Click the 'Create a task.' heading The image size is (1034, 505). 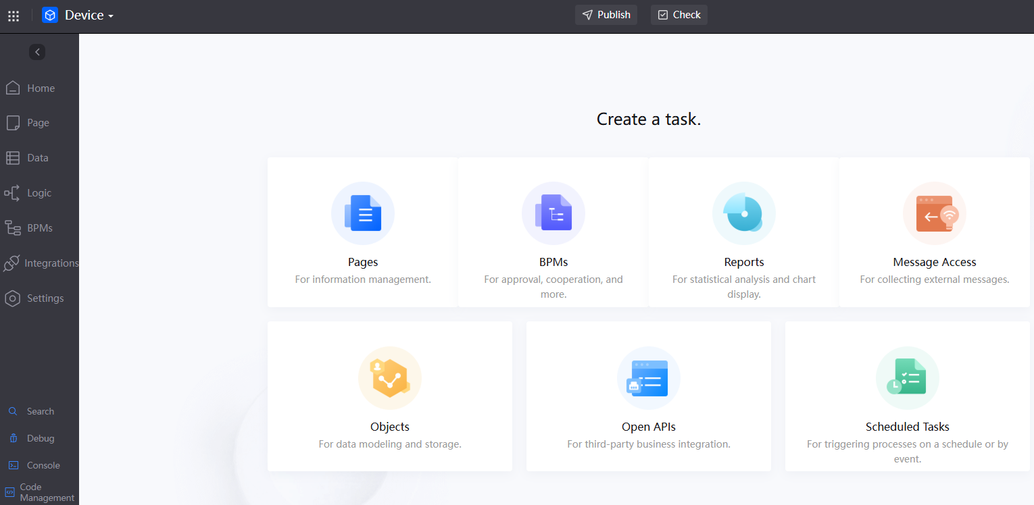coord(649,119)
